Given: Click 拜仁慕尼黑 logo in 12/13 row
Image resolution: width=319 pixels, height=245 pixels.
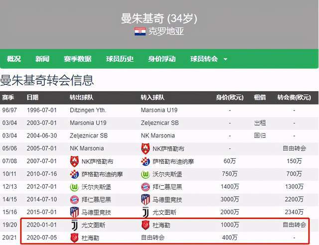Looking at the screenshot, I should pos(146,187).
